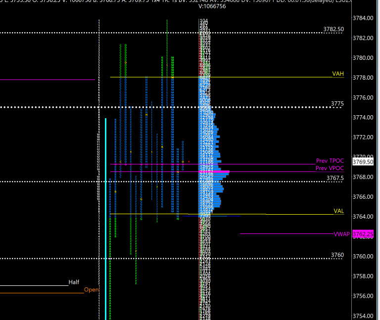Click the 3772.00 price axis value

tap(363, 137)
